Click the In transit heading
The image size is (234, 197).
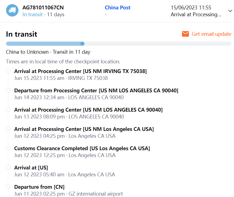pyautogui.click(x=21, y=34)
